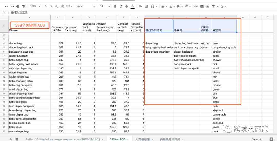Open the 100% zoom dropdown

35,6
